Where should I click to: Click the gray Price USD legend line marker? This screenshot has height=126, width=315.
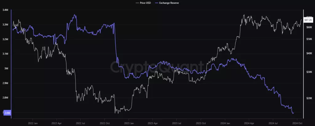(138, 3)
